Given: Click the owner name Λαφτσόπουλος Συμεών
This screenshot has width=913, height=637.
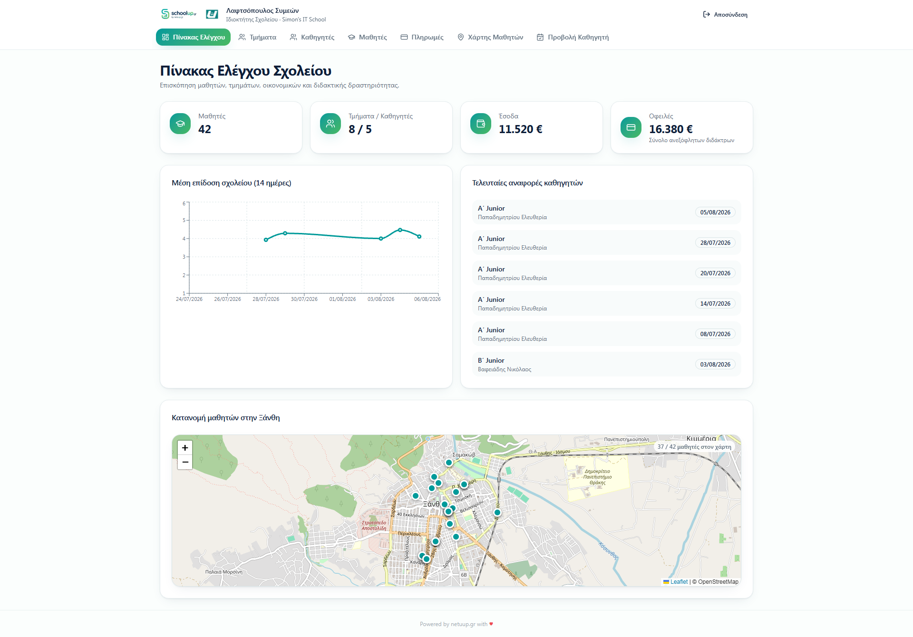Looking at the screenshot, I should (262, 10).
